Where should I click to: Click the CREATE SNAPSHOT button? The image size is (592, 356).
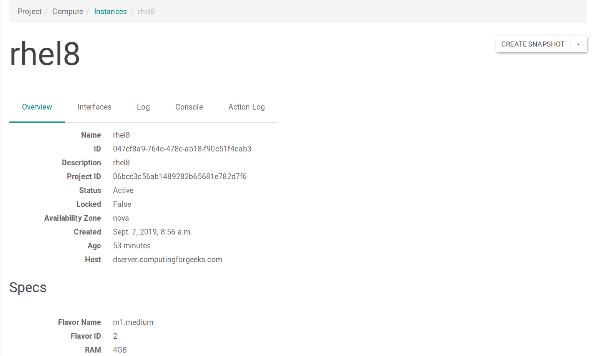coord(533,44)
